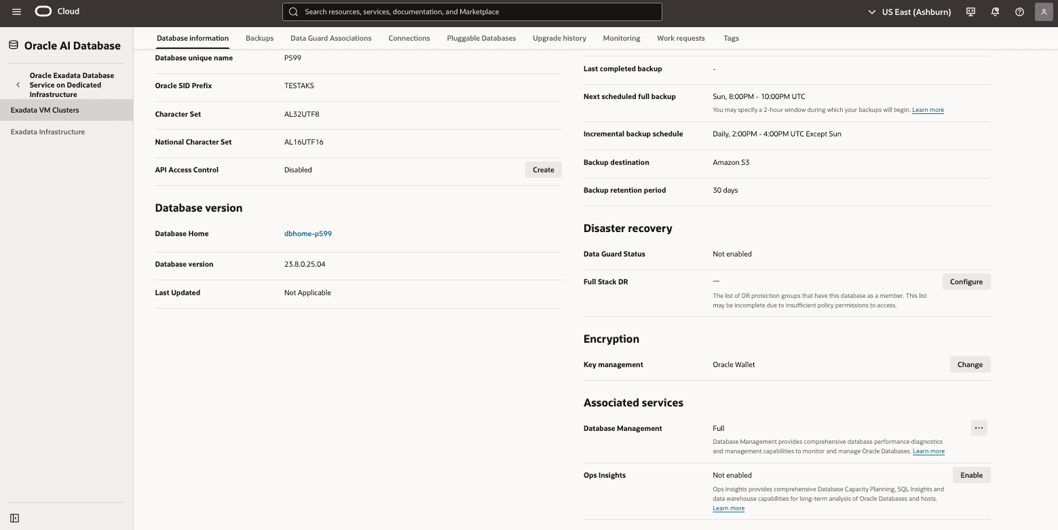Expand the US East (Ashburn) region selector
1058x530 pixels.
[x=909, y=12]
